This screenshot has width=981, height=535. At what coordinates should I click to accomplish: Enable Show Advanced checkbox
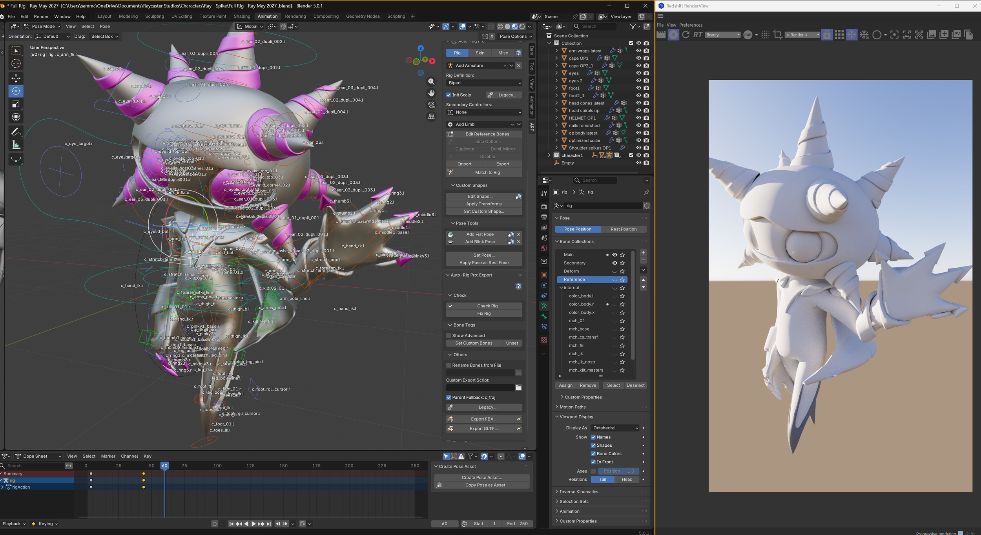[449, 336]
